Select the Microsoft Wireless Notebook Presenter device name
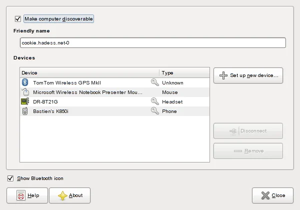Screen dimensions: 300x210 coord(87,92)
